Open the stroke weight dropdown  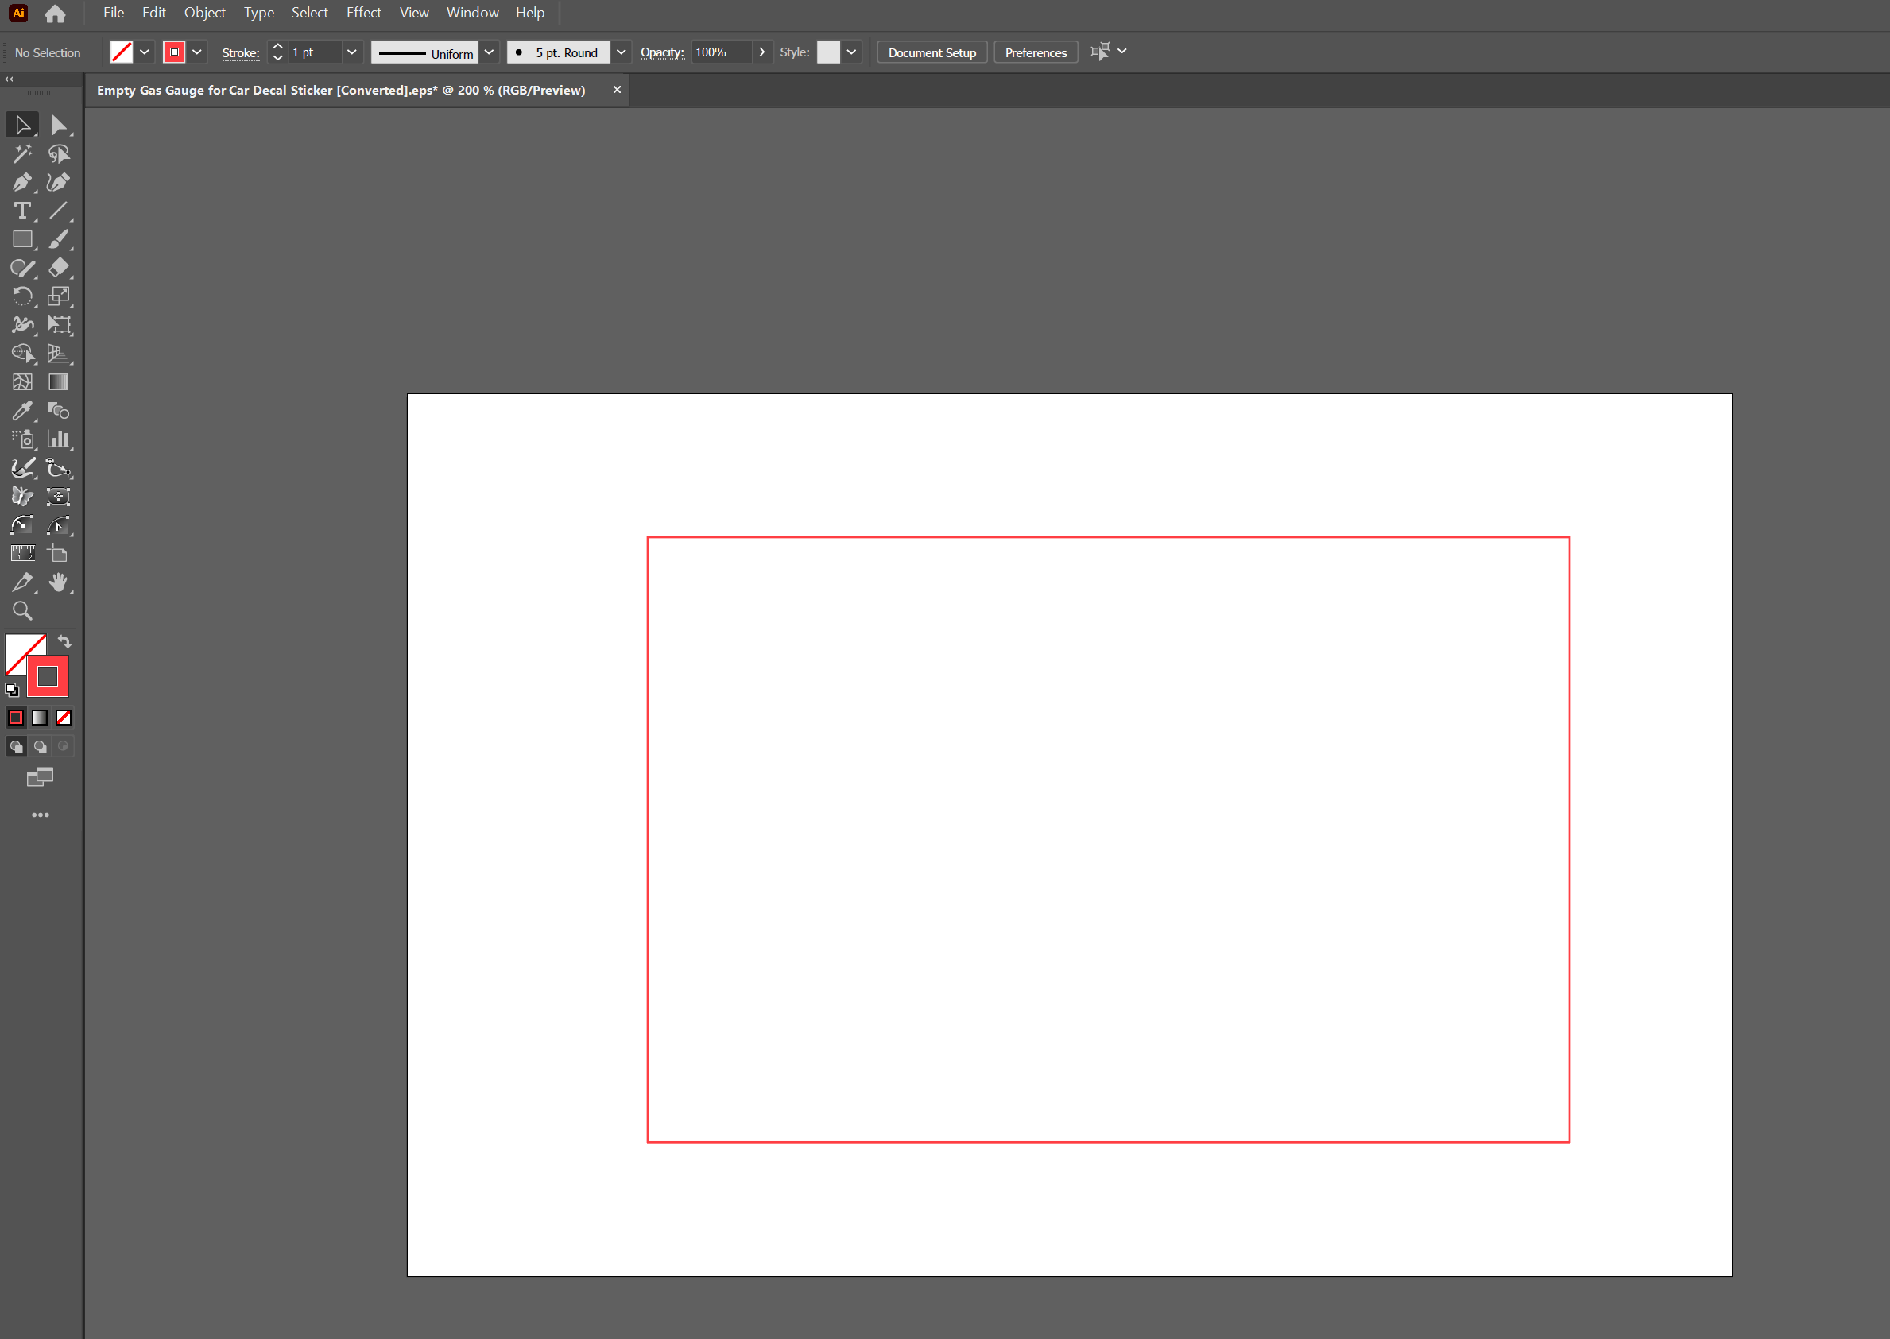(x=351, y=52)
